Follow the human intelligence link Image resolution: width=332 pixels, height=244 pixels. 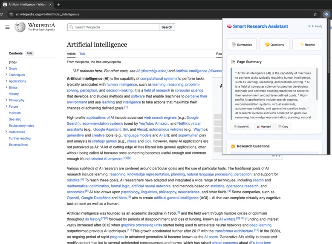122,84
